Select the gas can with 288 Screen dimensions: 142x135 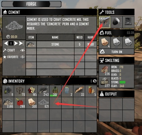[x=20, y=103]
